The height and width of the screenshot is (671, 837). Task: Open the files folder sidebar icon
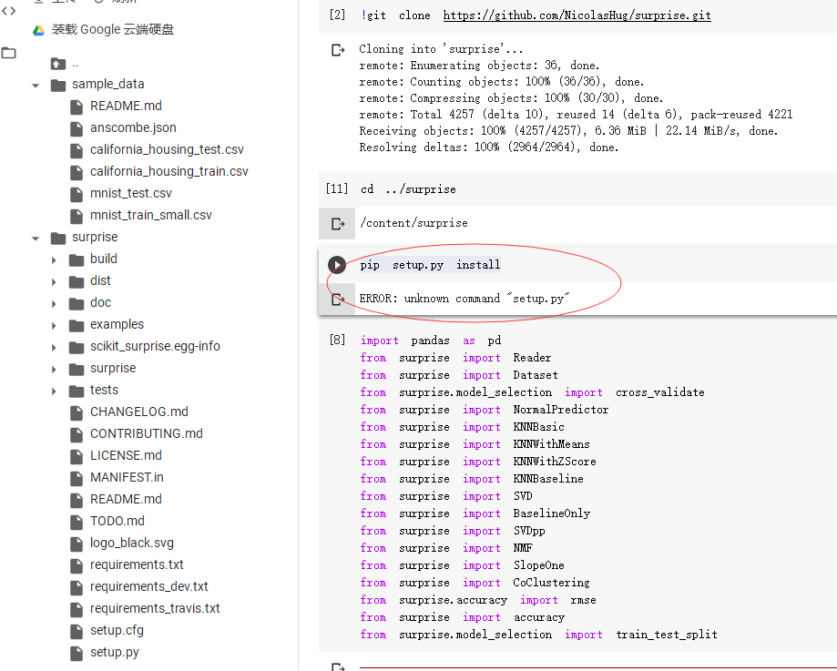8,53
